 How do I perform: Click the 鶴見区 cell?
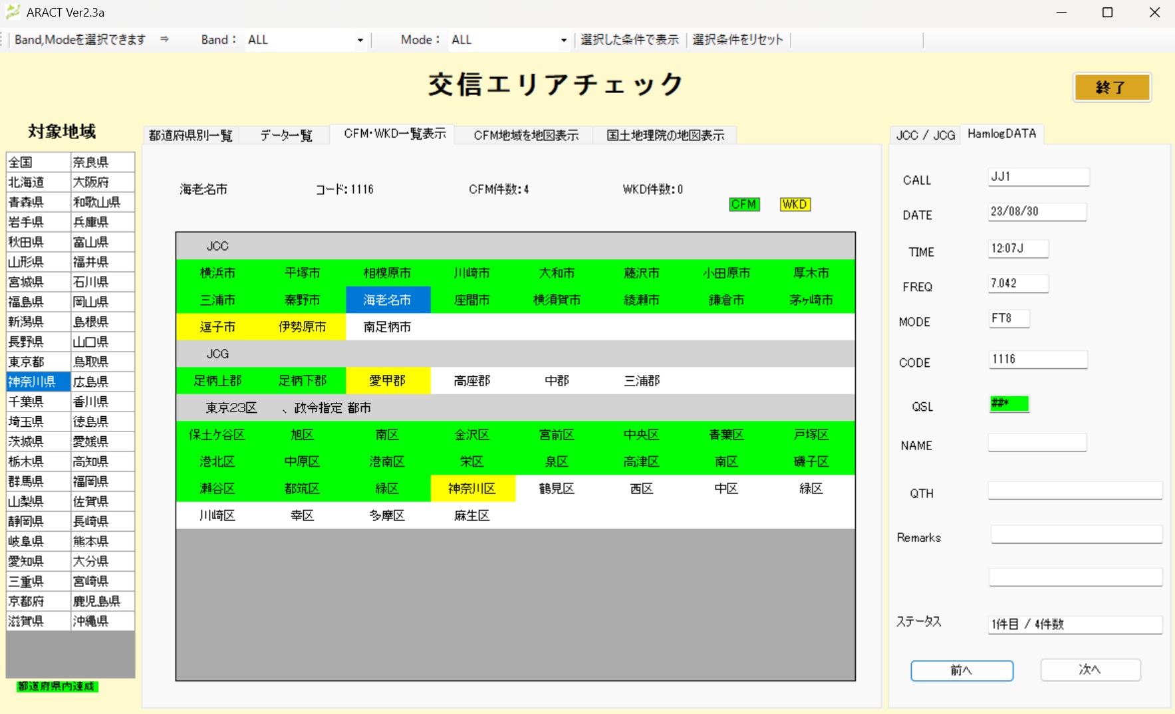click(557, 489)
